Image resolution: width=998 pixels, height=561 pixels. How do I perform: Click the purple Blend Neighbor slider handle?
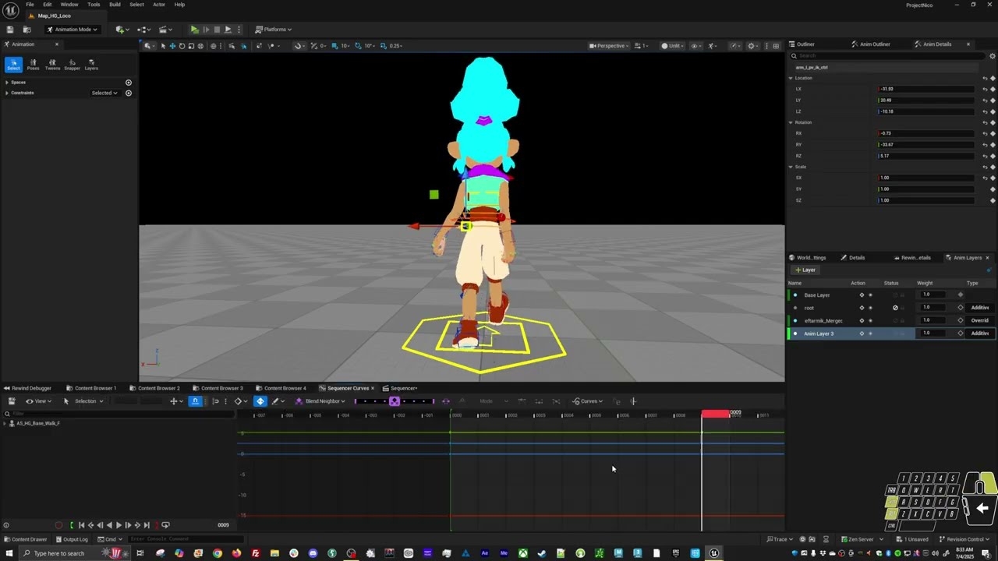coord(395,401)
